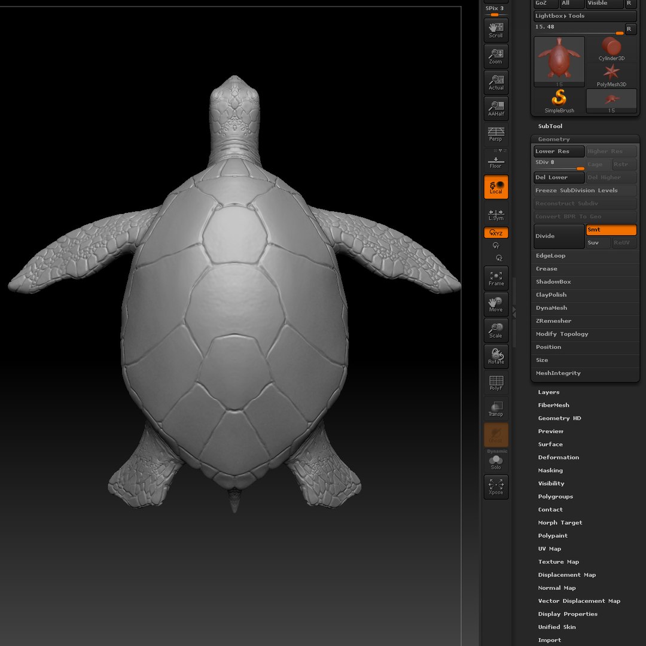This screenshot has height=646, width=646.
Task: Open the Displacement Map section
Action: tap(567, 575)
